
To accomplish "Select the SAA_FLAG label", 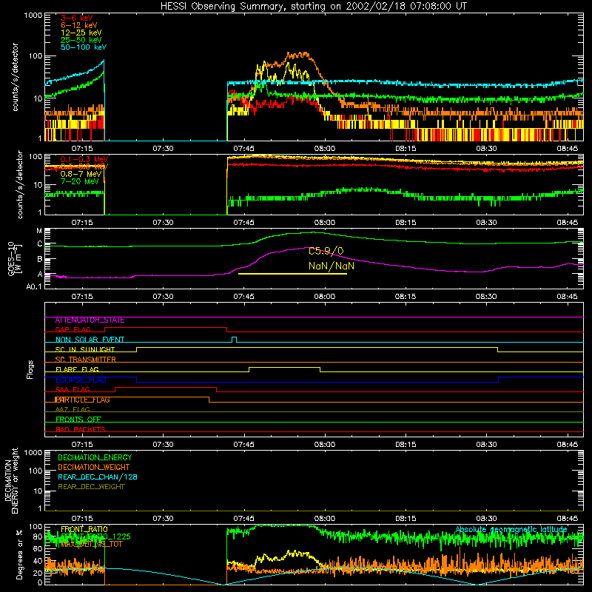I will click(x=73, y=389).
